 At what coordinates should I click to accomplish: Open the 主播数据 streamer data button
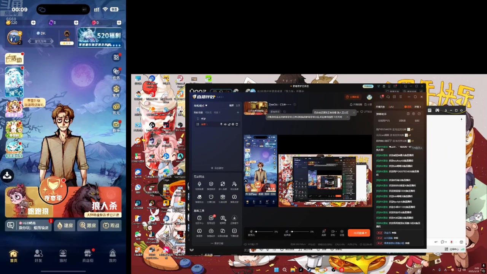[x=352, y=97]
